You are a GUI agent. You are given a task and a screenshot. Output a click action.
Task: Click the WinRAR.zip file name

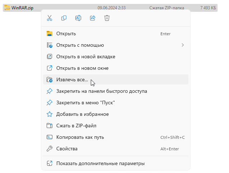click(22, 8)
